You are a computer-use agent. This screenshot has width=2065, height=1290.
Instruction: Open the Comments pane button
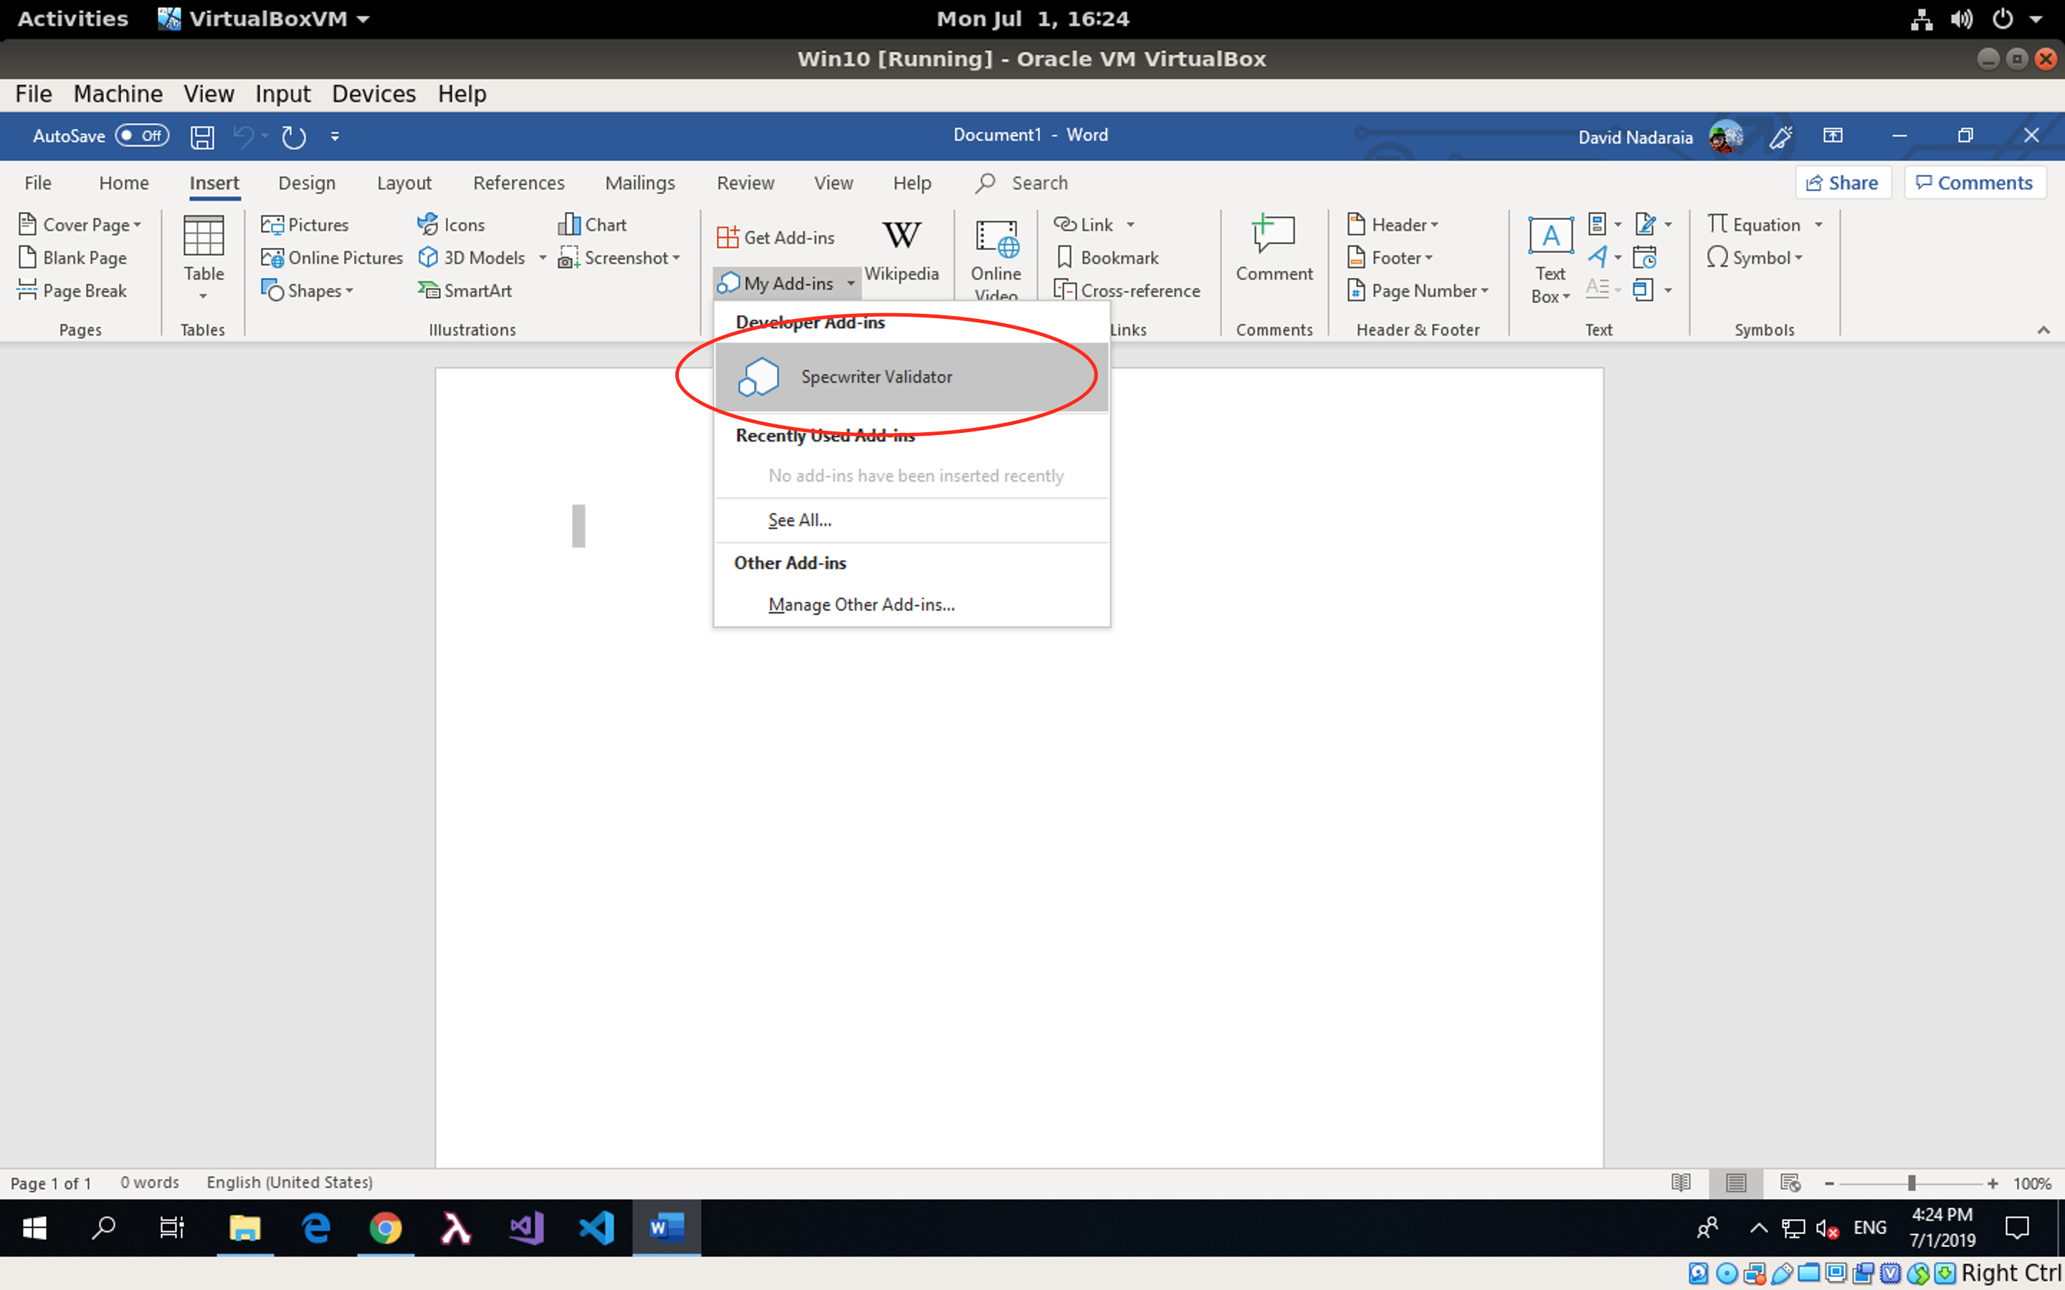tap(1975, 183)
